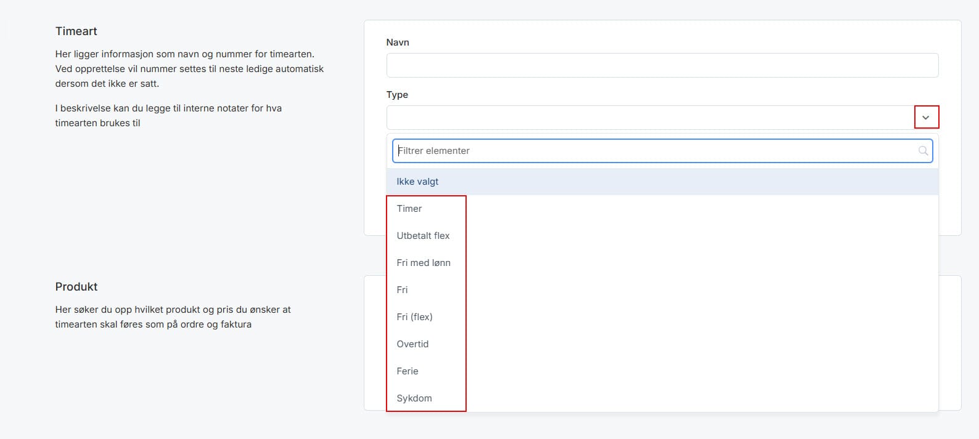The height and width of the screenshot is (439, 979).
Task: Pick 'Fri med lønn' from the list
Action: (424, 263)
